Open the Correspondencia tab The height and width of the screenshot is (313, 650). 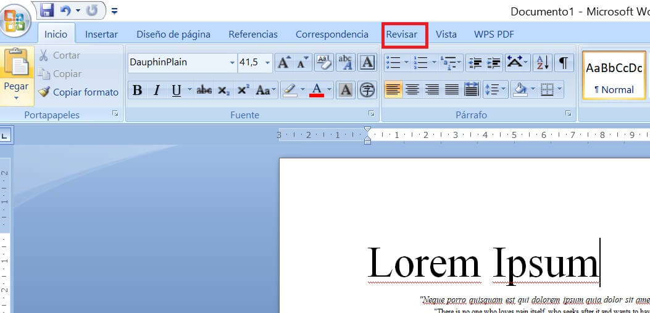(332, 35)
